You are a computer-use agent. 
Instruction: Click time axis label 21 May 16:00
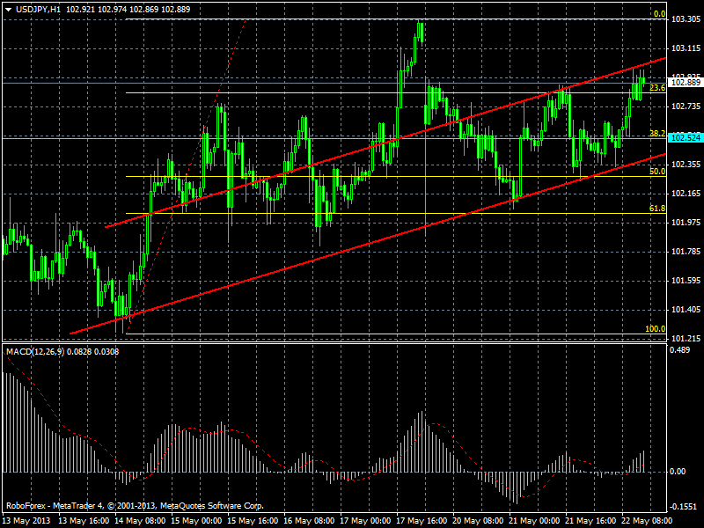click(590, 521)
